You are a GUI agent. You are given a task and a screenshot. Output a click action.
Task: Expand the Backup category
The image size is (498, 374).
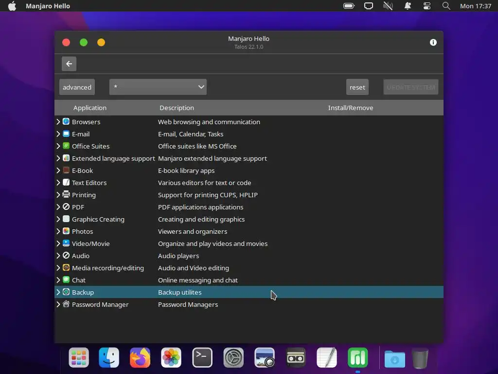click(58, 292)
